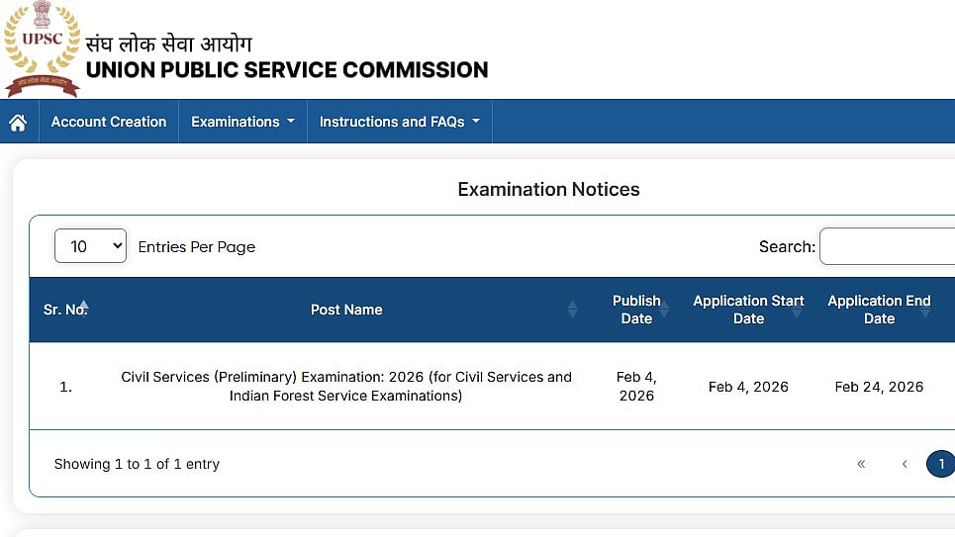Click the Publish Date column header

point(635,310)
